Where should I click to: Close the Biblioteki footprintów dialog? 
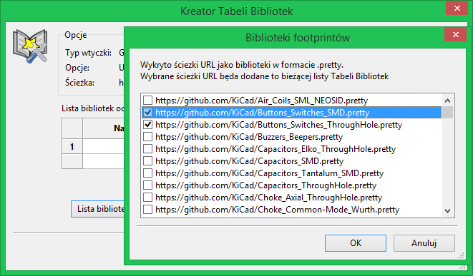456,34
